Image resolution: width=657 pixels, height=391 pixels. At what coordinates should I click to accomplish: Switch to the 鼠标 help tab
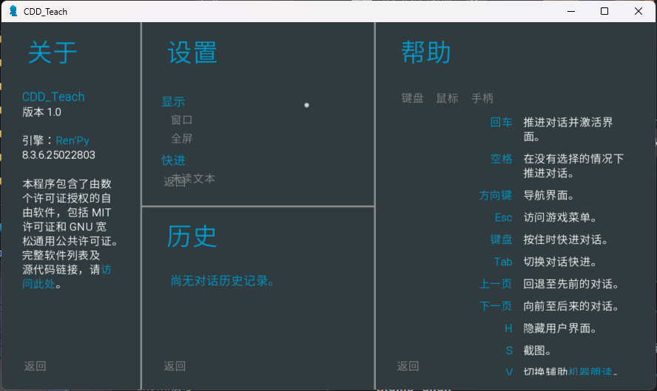[447, 98]
